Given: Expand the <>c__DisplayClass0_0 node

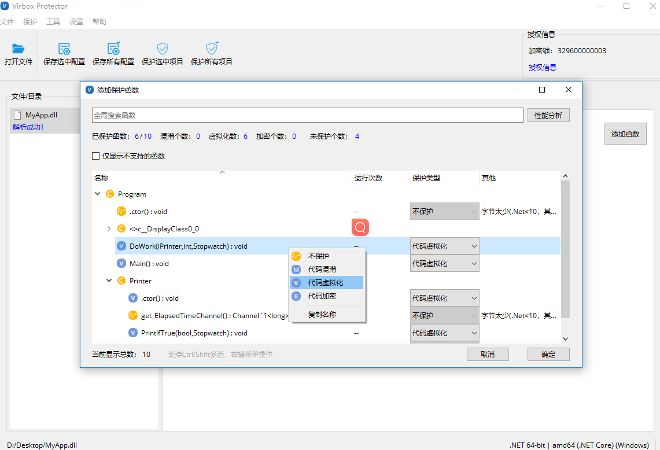Looking at the screenshot, I should 109,229.
